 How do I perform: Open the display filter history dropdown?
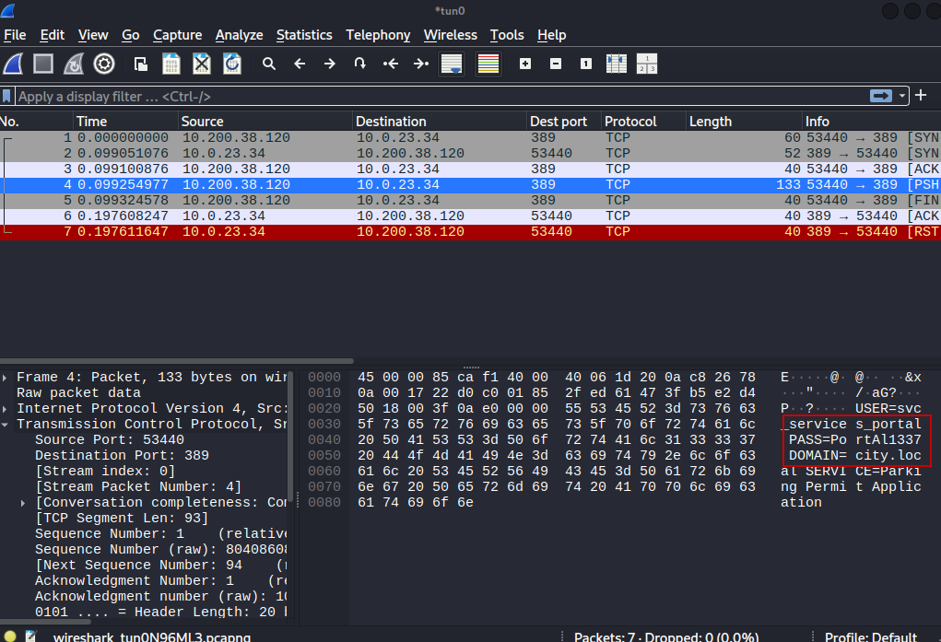pyautogui.click(x=903, y=96)
